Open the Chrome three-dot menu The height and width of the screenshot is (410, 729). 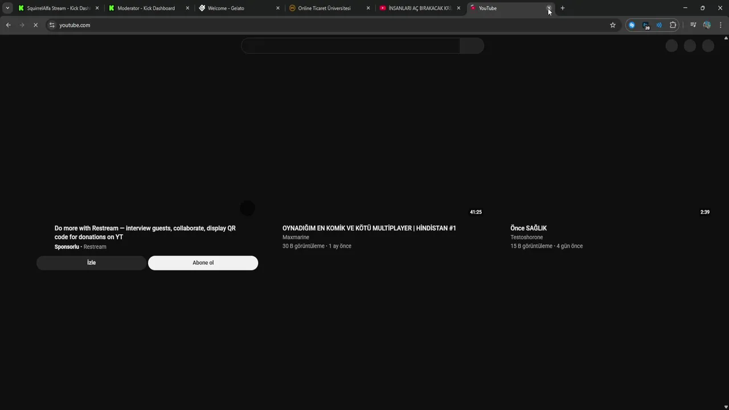click(x=720, y=25)
